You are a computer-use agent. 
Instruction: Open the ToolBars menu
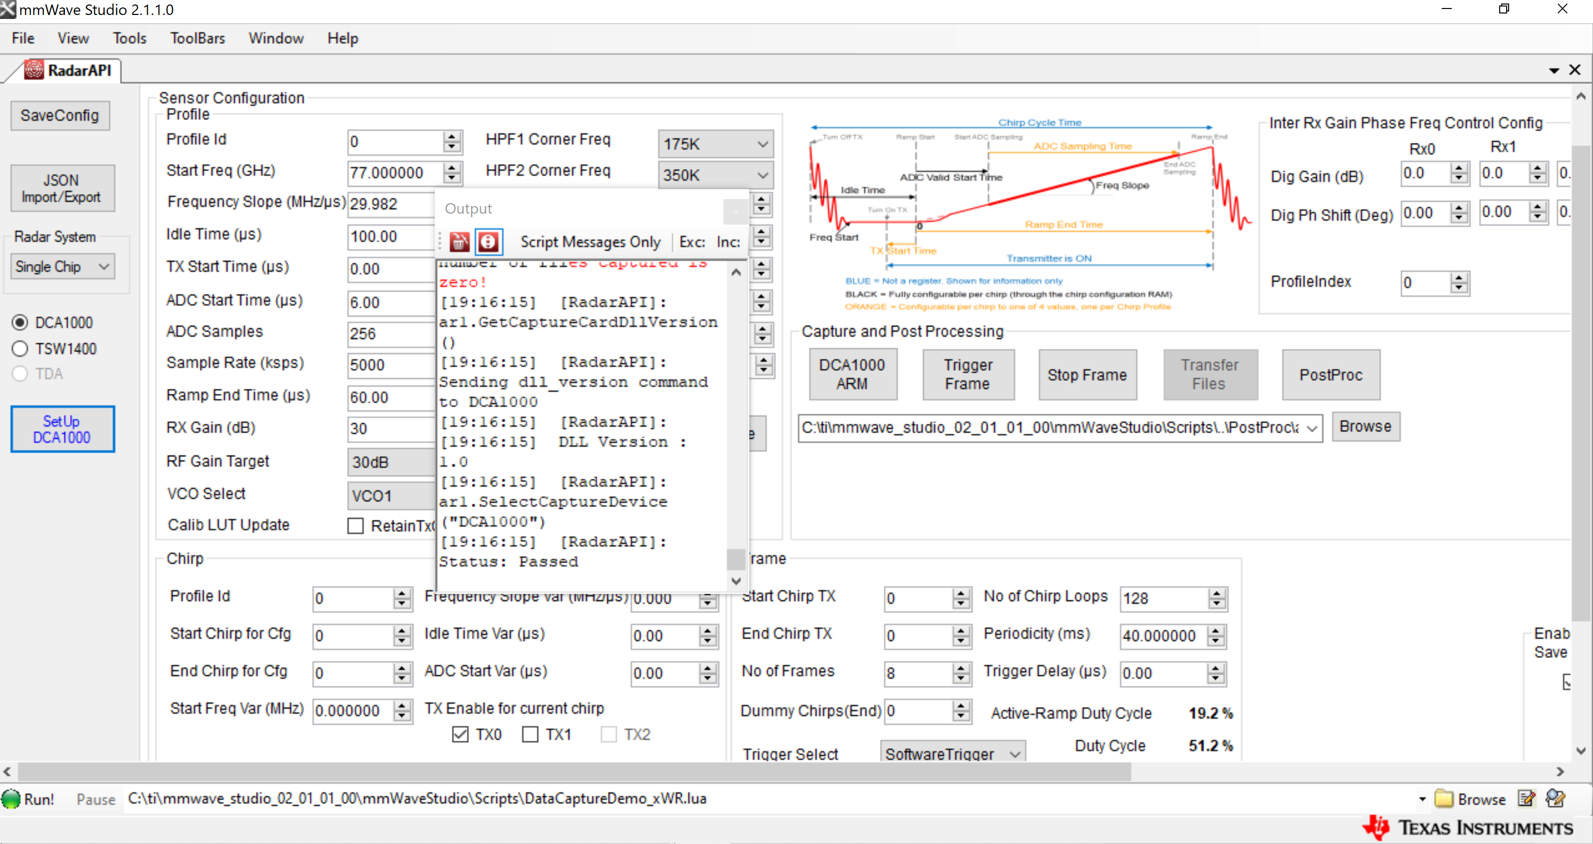197,38
